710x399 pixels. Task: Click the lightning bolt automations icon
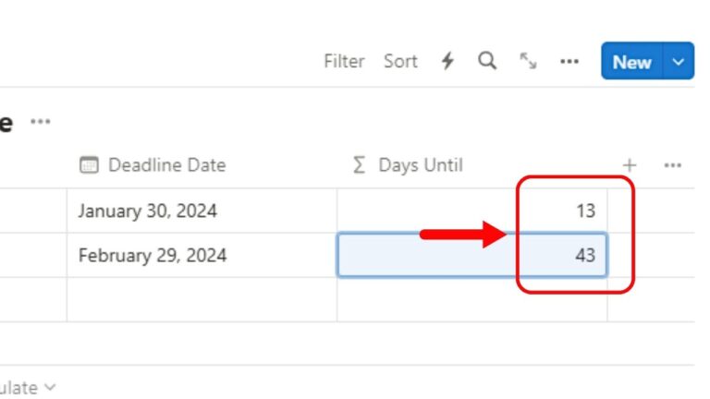pos(447,61)
